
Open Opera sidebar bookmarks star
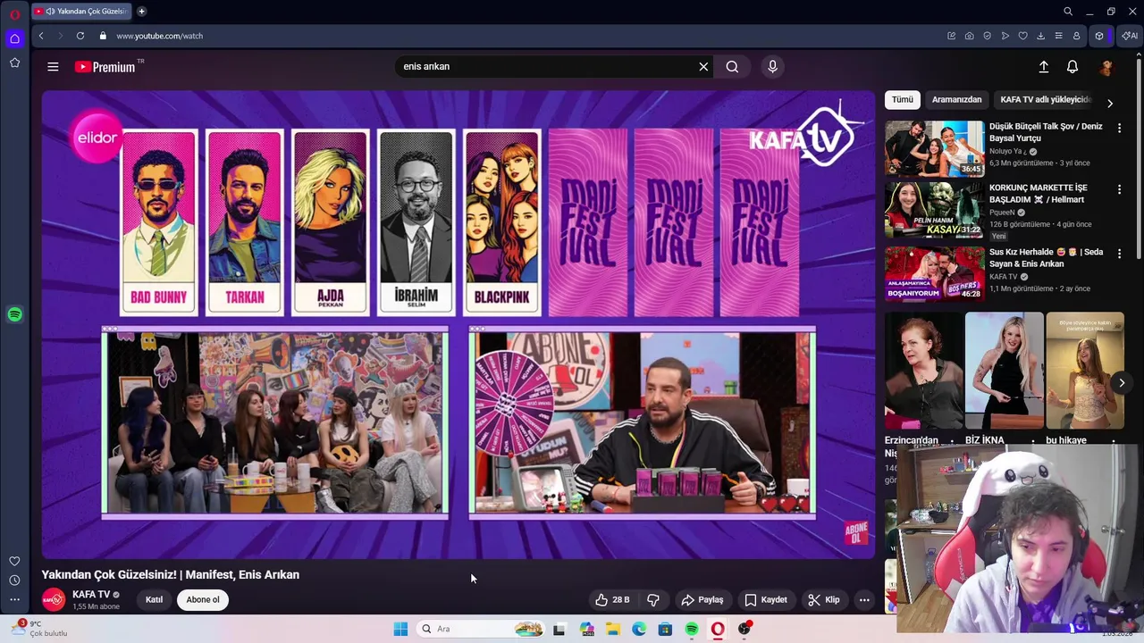click(x=14, y=63)
